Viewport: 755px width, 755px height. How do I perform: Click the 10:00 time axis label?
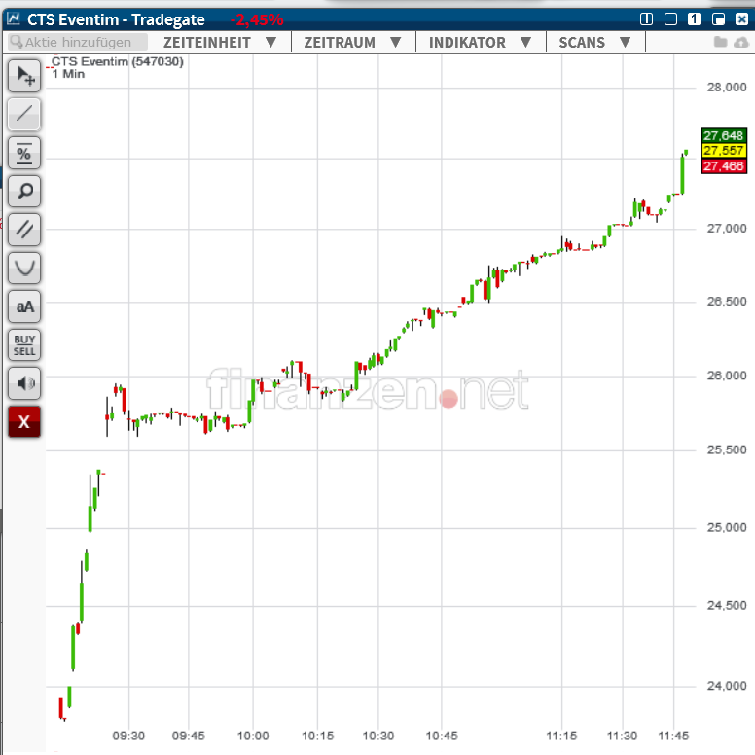(253, 736)
